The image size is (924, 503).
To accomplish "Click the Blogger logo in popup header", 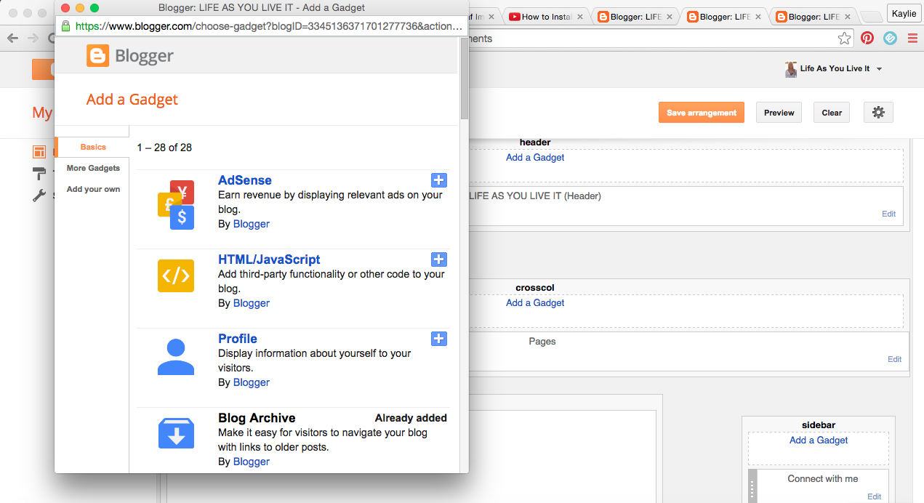I will coord(130,56).
